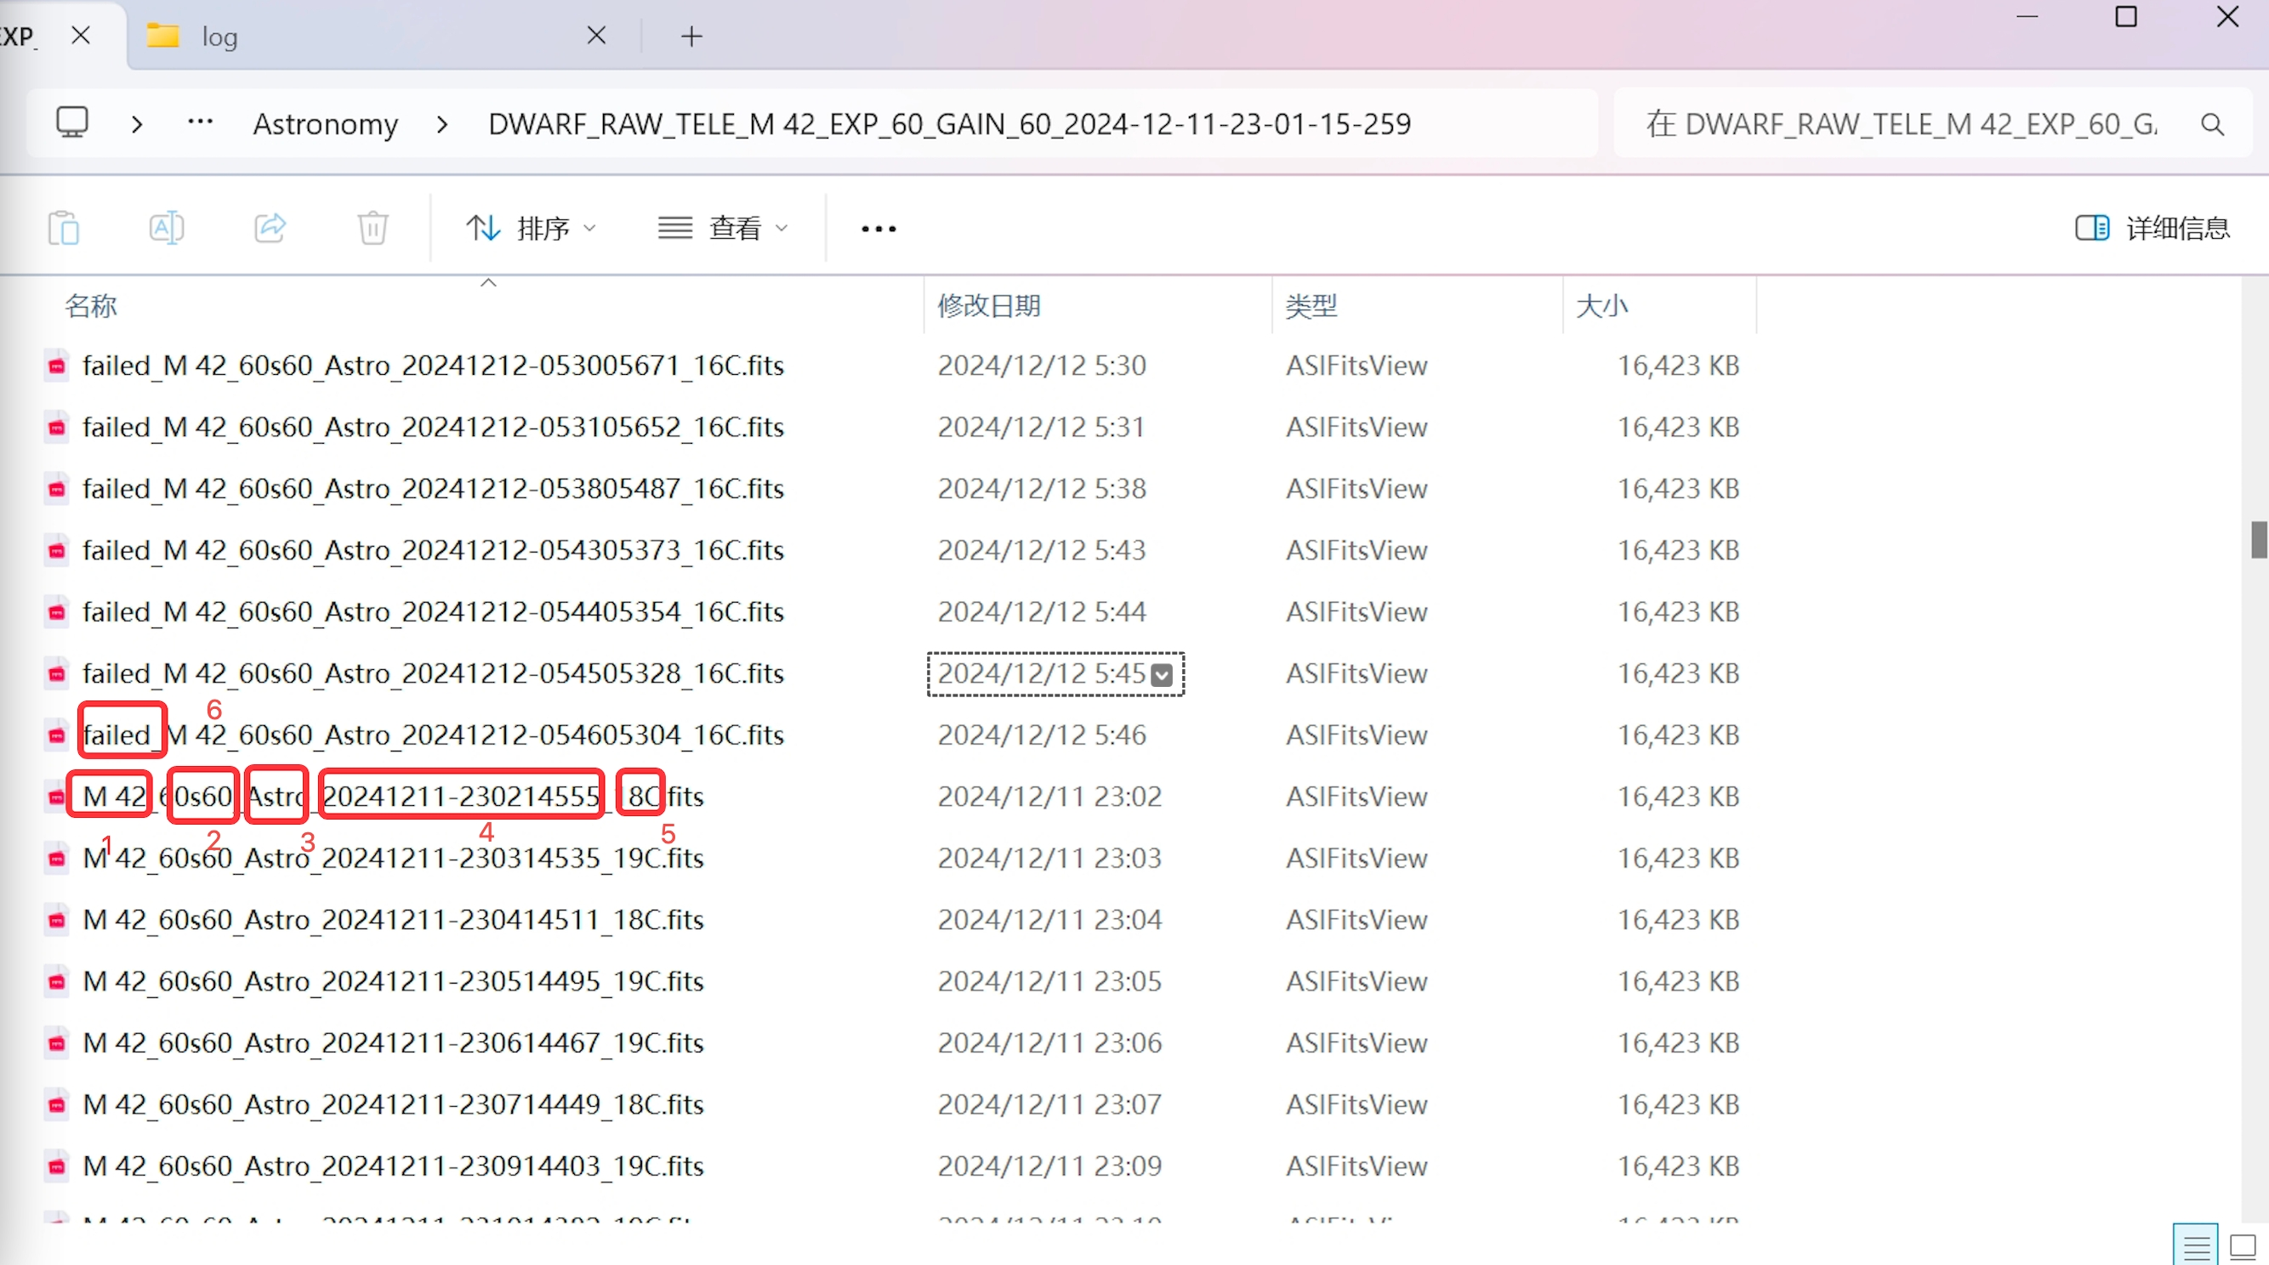
Task: Click the rename icon in toolbar
Action: point(167,228)
